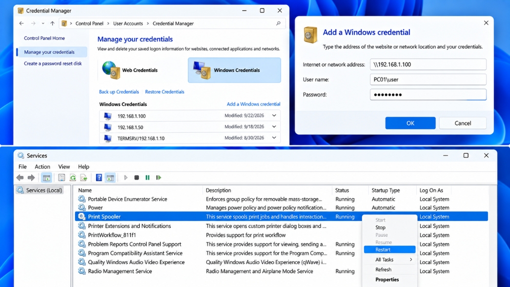Click Restart Service icon in toolbar
The width and height of the screenshot is (510, 287).
(x=159, y=178)
